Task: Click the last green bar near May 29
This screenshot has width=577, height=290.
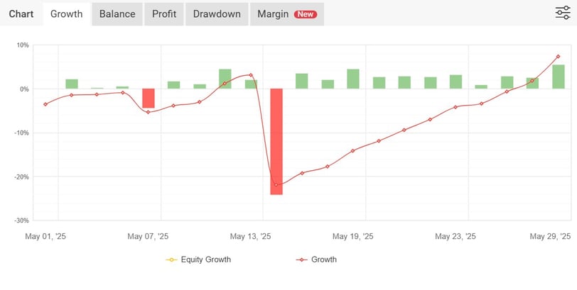Action: coord(559,77)
